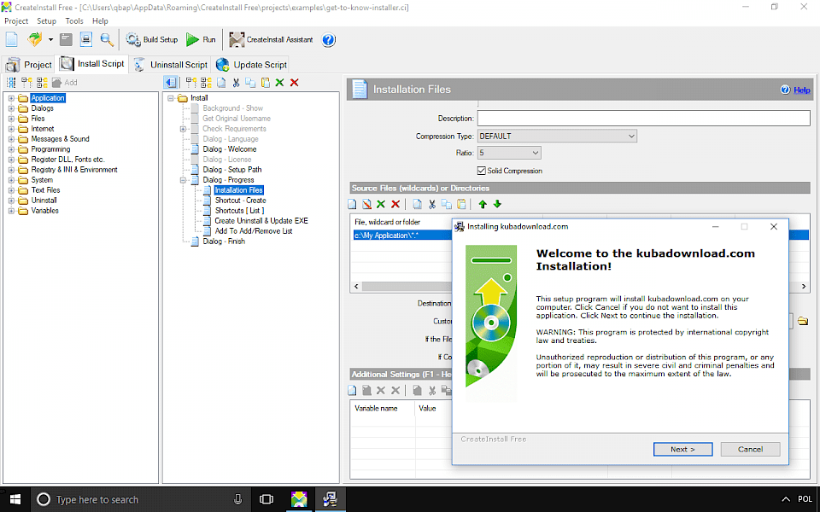The height and width of the screenshot is (512, 820).
Task: Click the right scroll arrow in source files list
Action: pos(804,287)
